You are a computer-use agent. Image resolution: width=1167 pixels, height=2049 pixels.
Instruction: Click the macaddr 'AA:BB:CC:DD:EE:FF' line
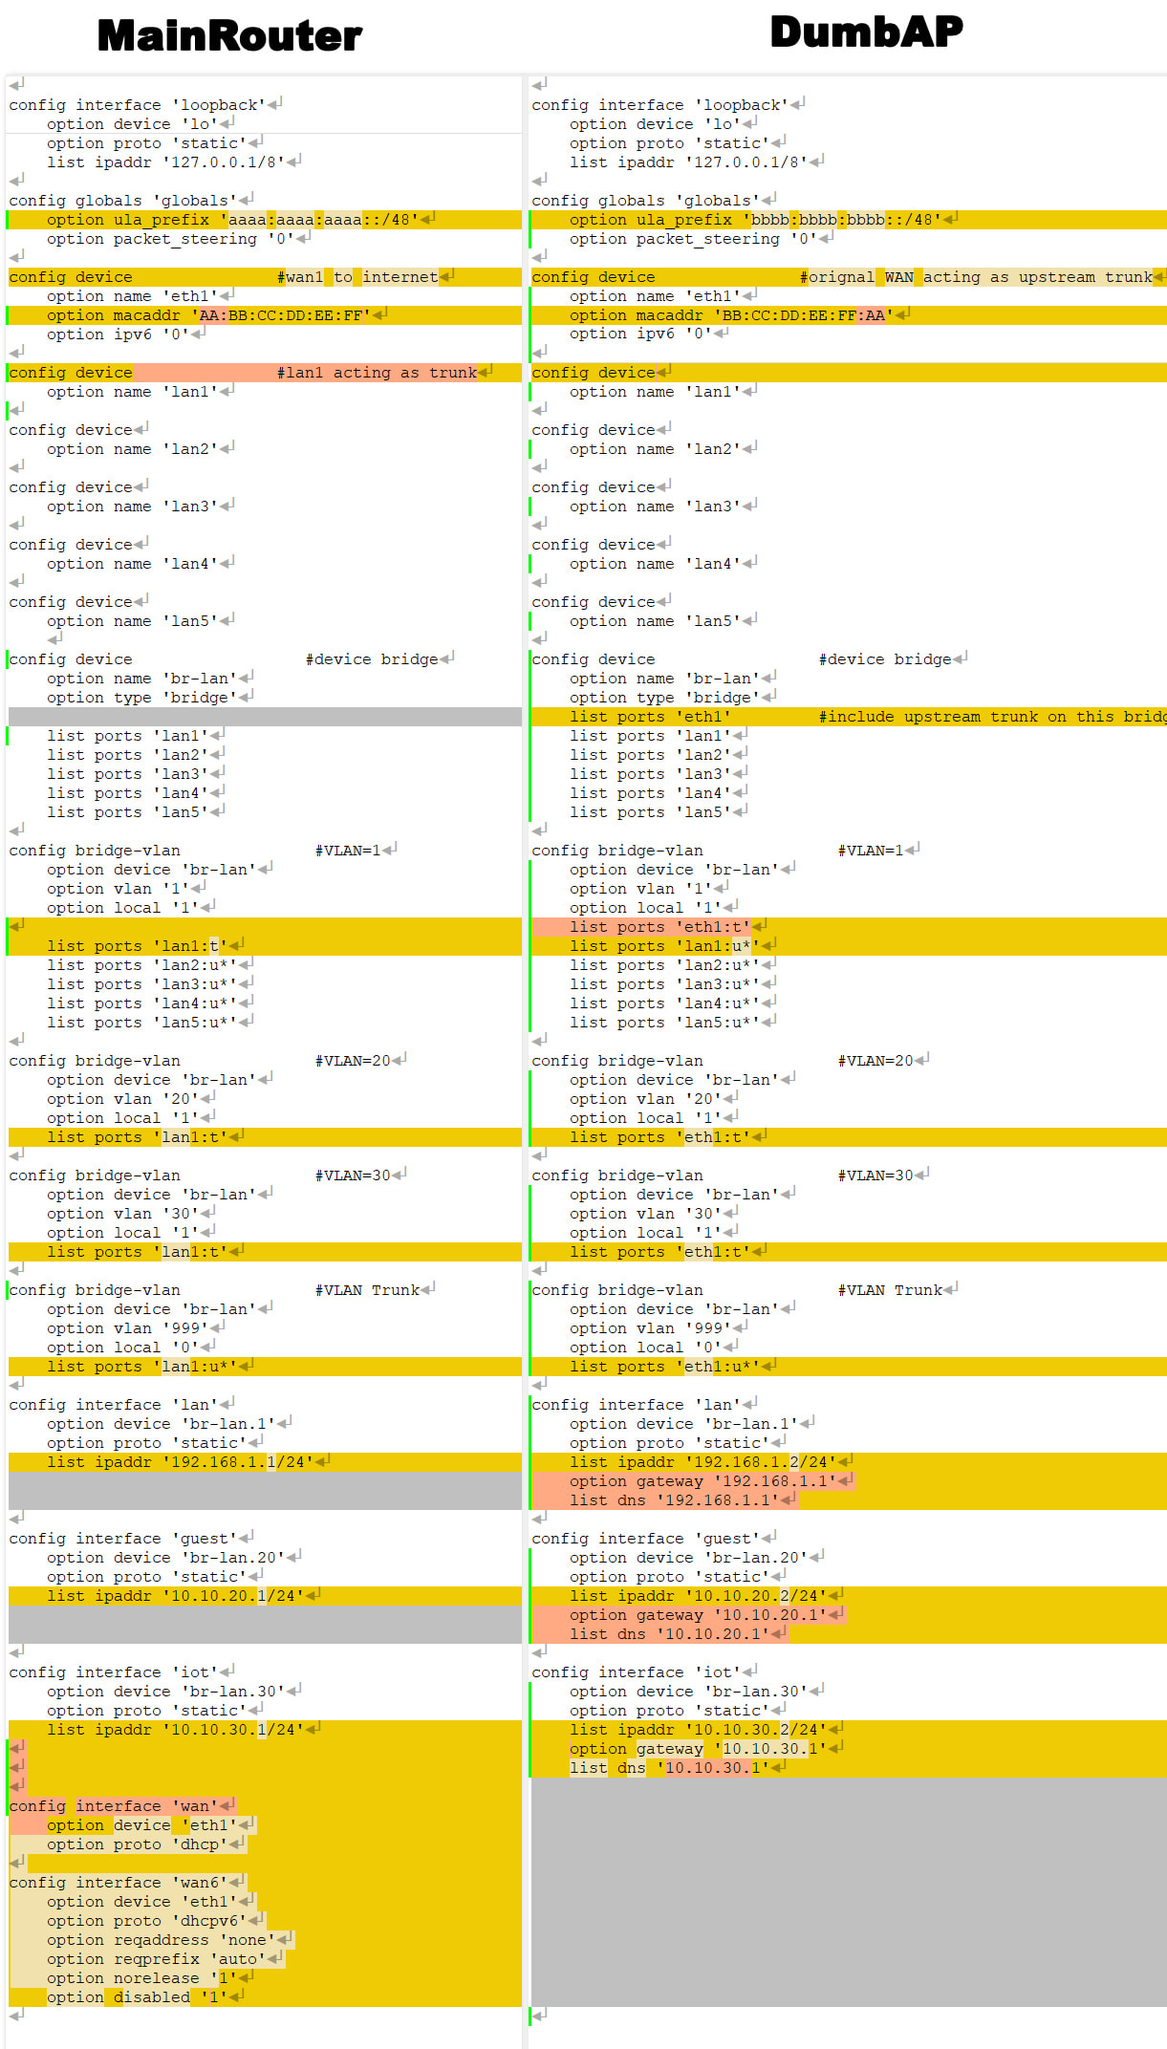pyautogui.click(x=208, y=315)
